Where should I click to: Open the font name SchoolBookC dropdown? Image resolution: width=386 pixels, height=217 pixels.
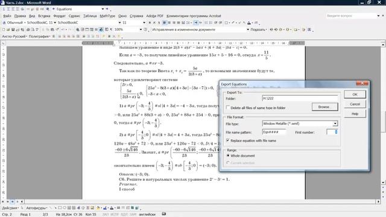[119, 23]
